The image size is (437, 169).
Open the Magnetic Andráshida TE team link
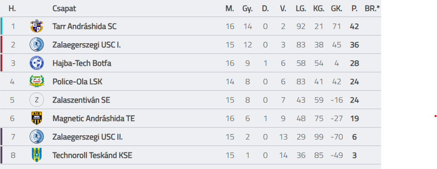pyautogui.click(x=94, y=118)
